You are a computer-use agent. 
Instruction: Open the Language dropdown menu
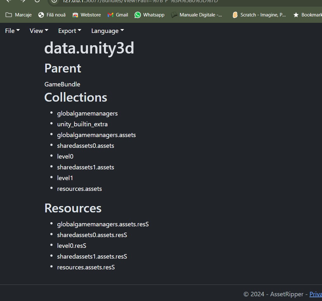pyautogui.click(x=108, y=31)
